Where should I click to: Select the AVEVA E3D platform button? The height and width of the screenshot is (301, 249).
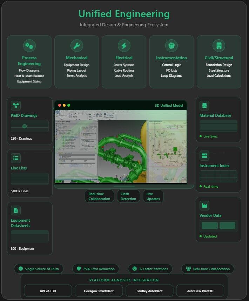(x=48, y=291)
